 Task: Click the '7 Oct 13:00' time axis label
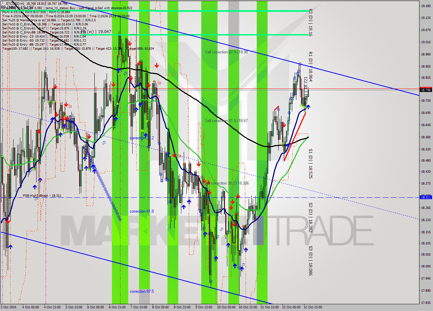[139, 307]
